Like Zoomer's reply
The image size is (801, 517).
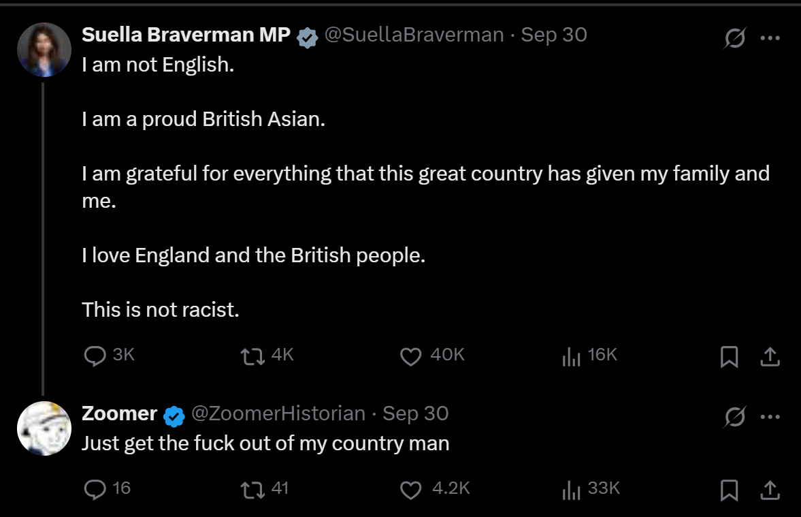tap(410, 490)
